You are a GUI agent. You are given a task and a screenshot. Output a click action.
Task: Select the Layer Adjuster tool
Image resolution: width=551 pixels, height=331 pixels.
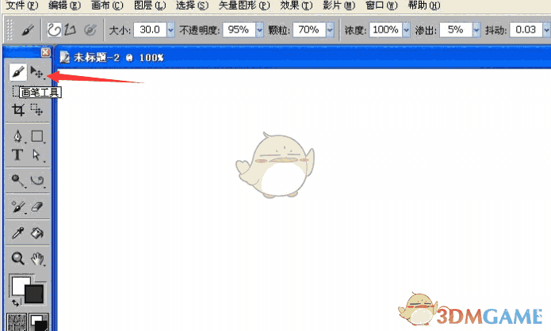[x=37, y=73]
